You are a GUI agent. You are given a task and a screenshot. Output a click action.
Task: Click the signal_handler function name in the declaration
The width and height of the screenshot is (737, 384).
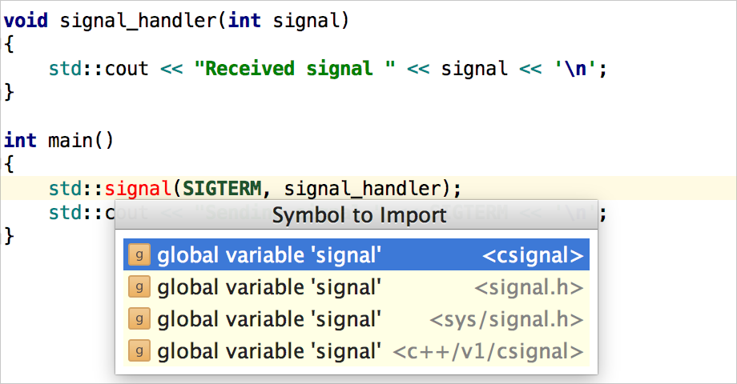pyautogui.click(x=138, y=21)
